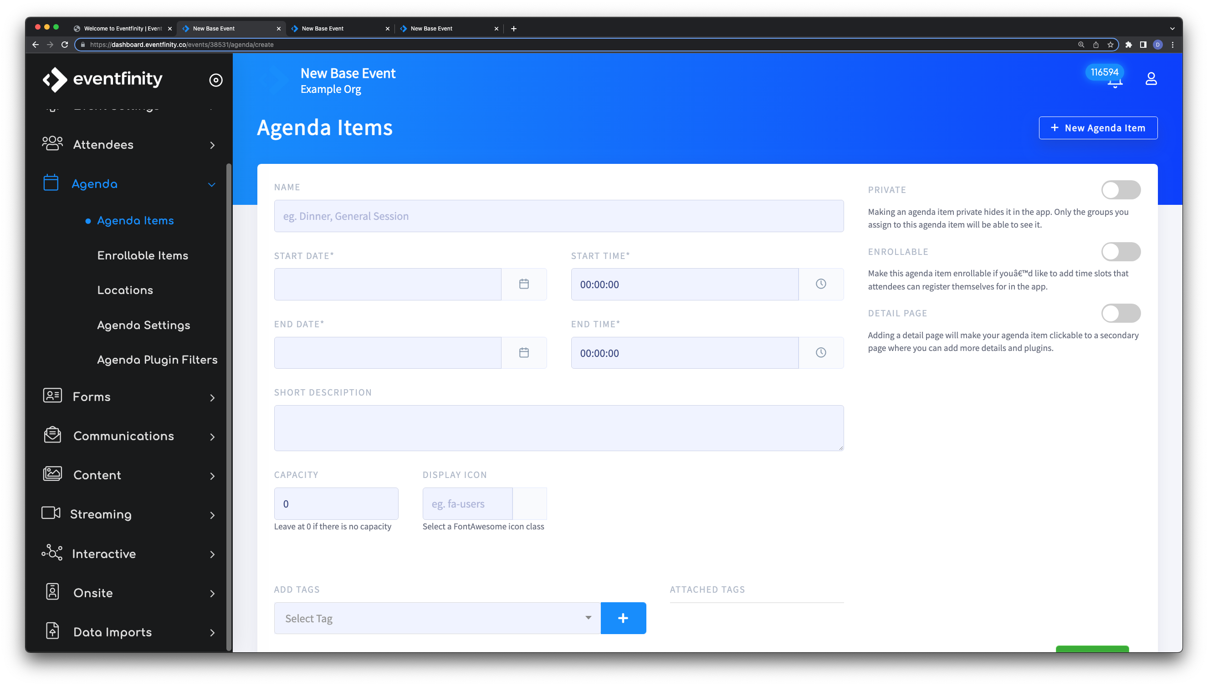Click the target circle icon beside logo
Screen dimensions: 1208x686
216,80
